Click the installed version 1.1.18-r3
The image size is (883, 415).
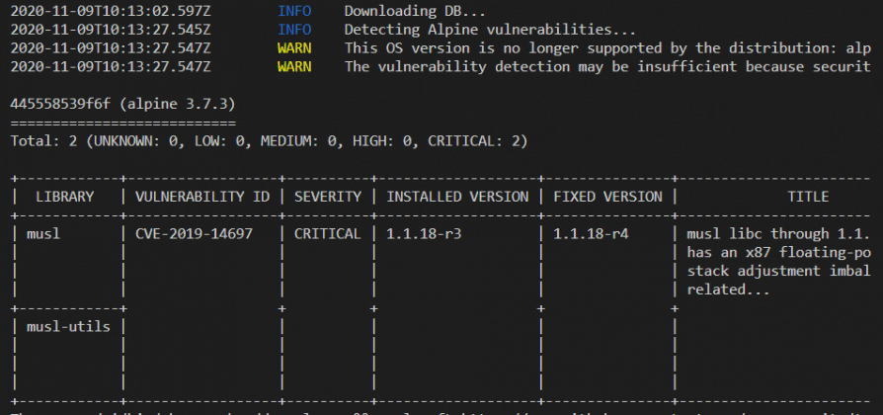click(424, 233)
